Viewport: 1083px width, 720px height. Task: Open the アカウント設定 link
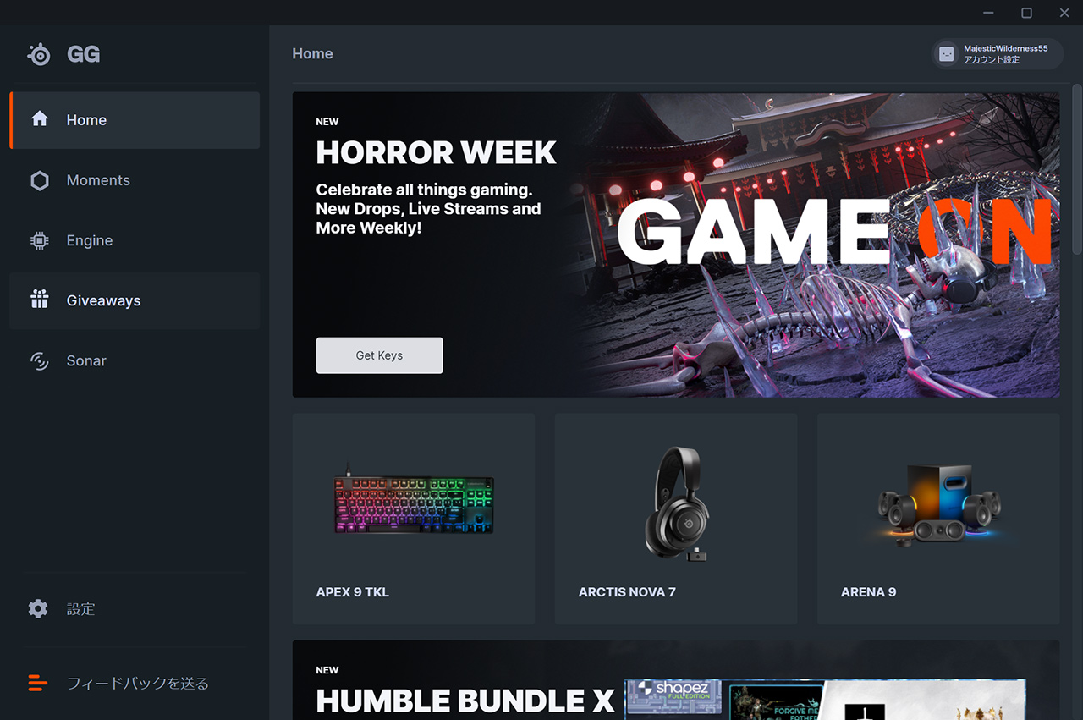pos(992,59)
